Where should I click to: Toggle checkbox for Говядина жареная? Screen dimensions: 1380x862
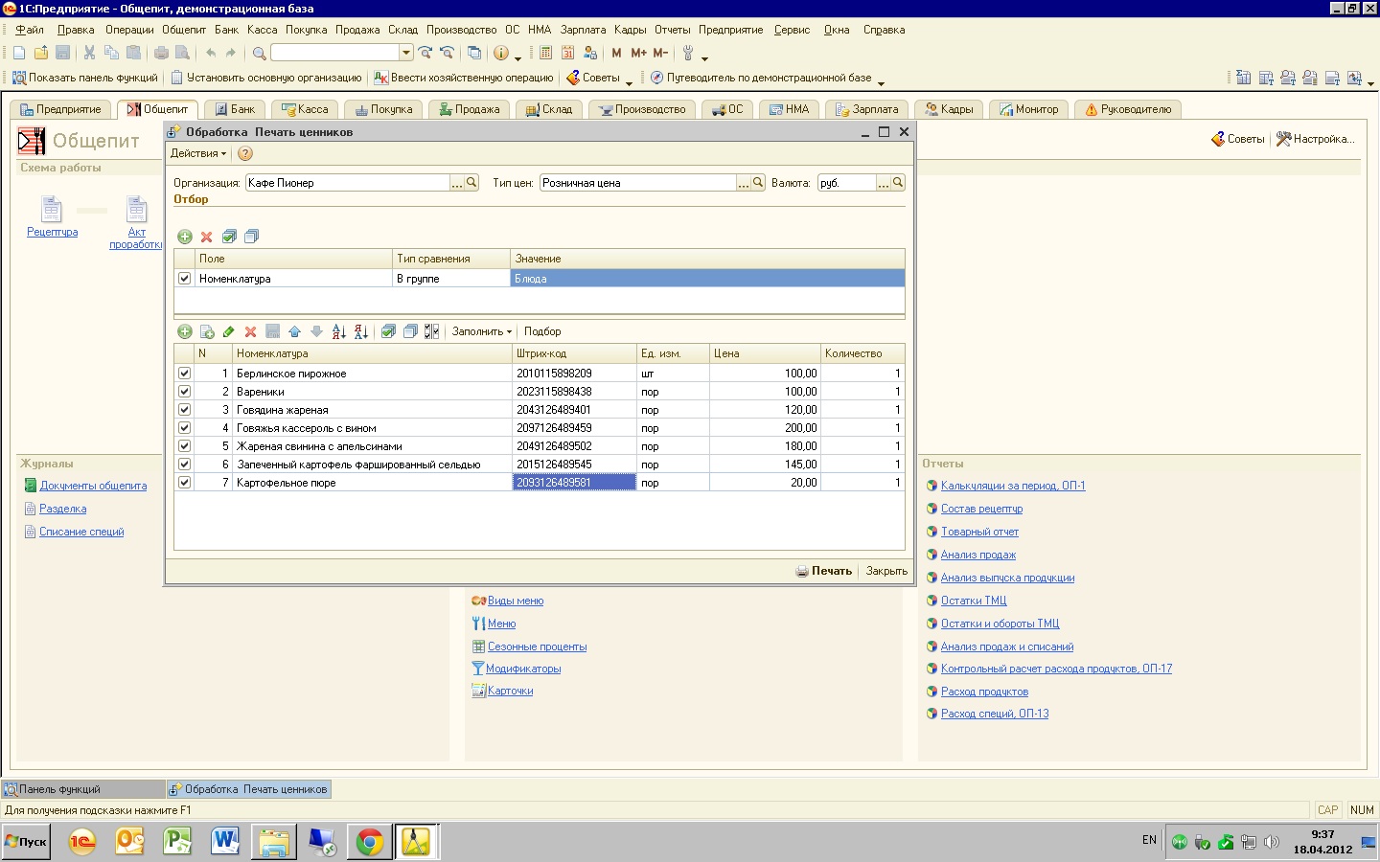(x=184, y=410)
